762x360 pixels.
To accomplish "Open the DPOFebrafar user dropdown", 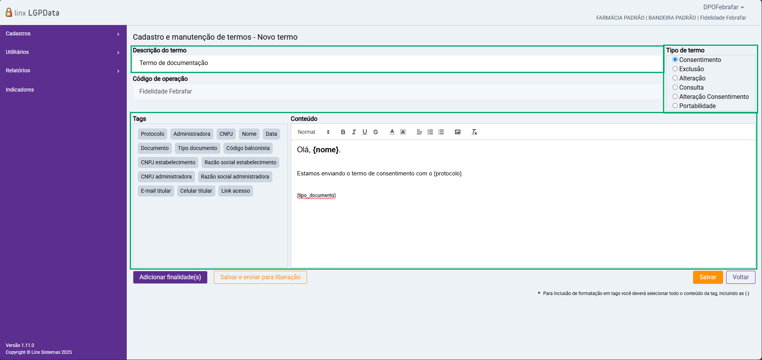I will [x=723, y=7].
